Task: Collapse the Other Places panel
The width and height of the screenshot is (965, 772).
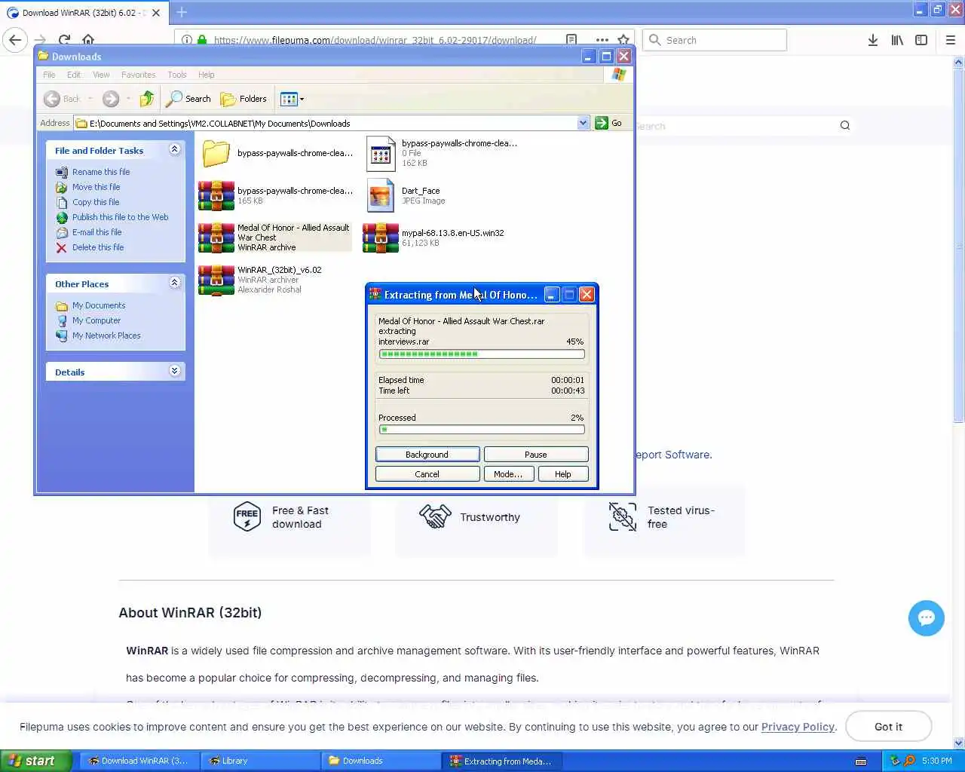Action: [174, 283]
